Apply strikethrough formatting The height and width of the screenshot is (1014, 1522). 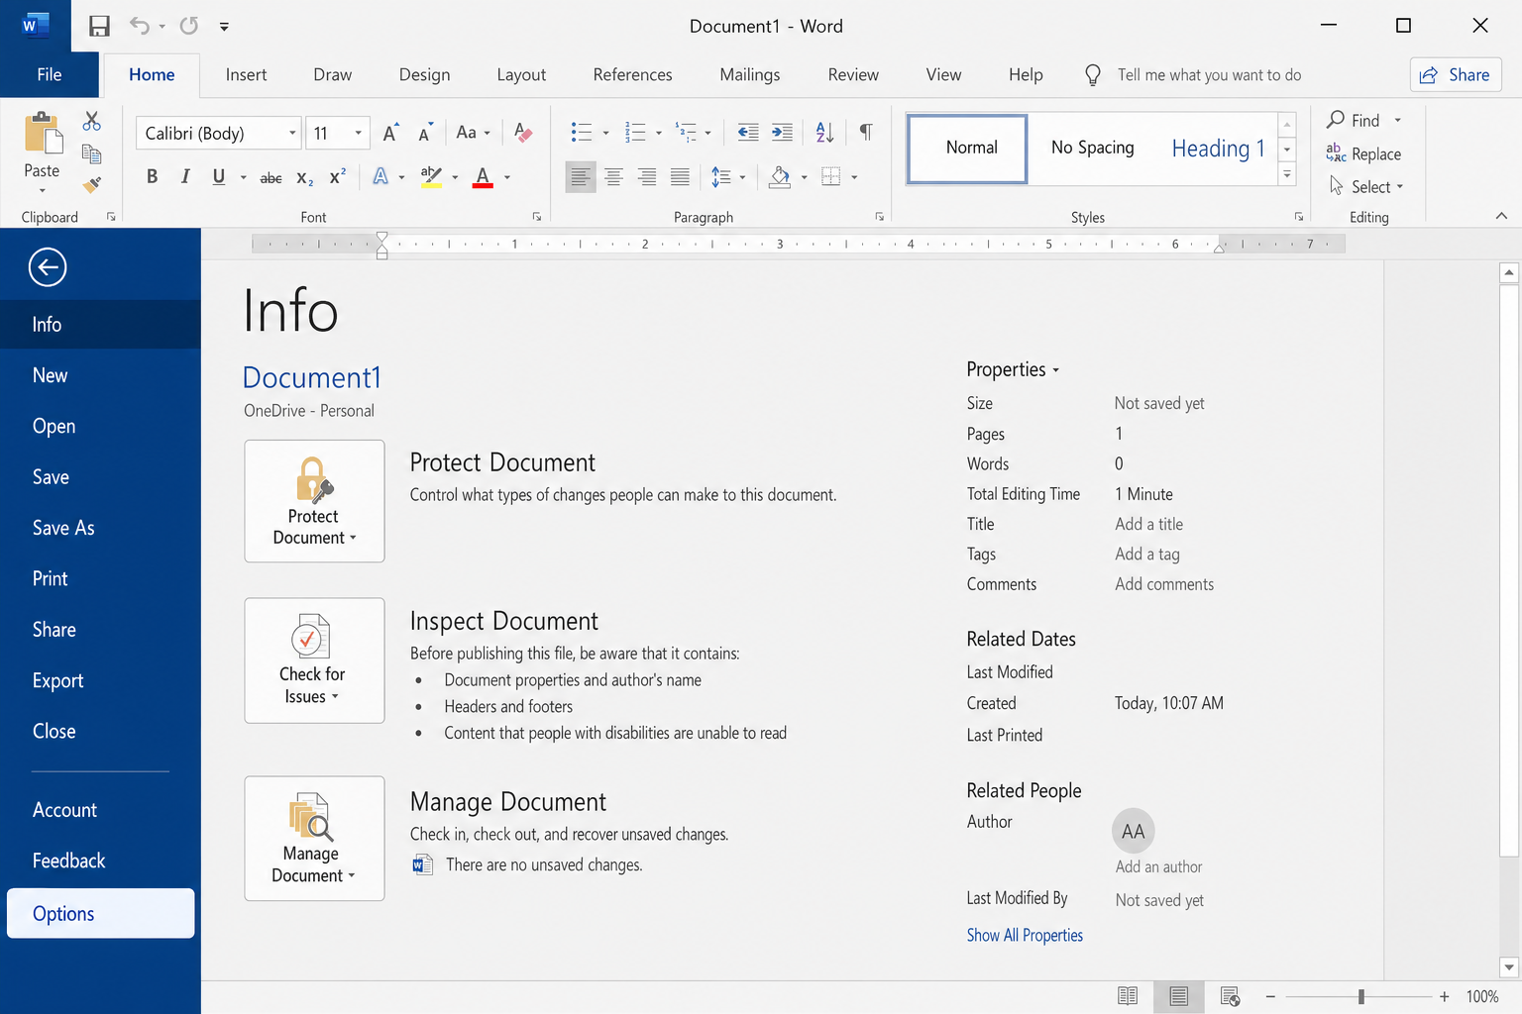271,178
